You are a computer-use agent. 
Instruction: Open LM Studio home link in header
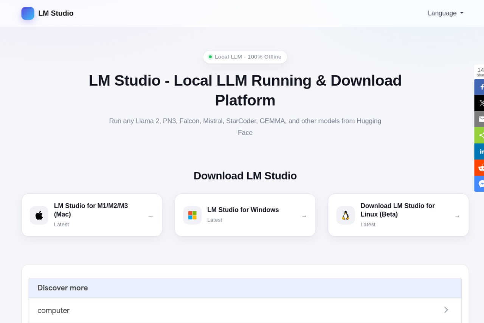click(x=48, y=13)
